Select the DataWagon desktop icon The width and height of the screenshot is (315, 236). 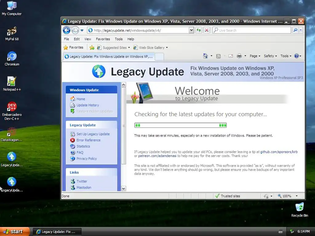pyautogui.click(x=12, y=135)
